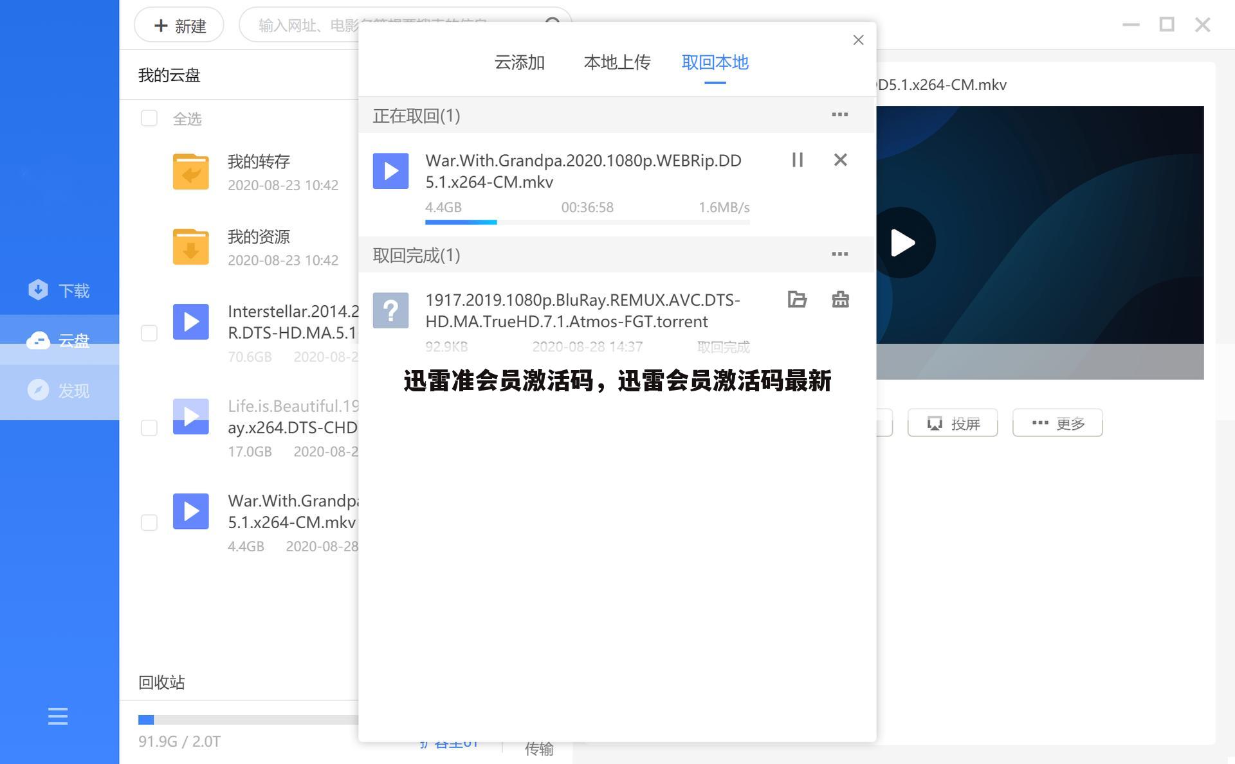Clear the 1917 torrent record

pos(840,299)
